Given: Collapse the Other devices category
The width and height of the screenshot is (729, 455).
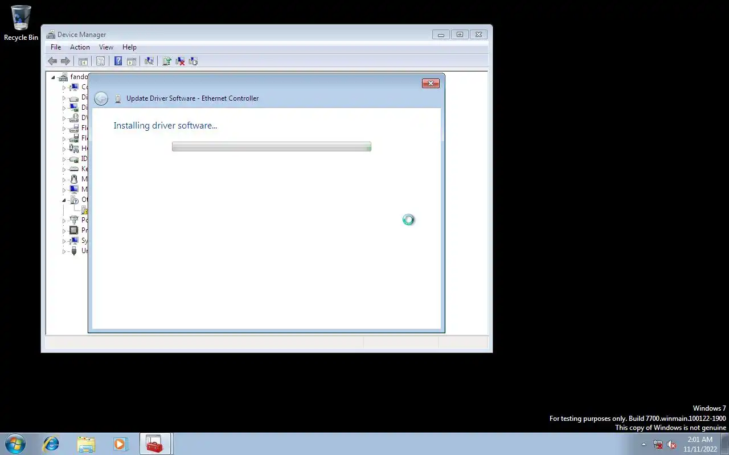Looking at the screenshot, I should (x=64, y=200).
